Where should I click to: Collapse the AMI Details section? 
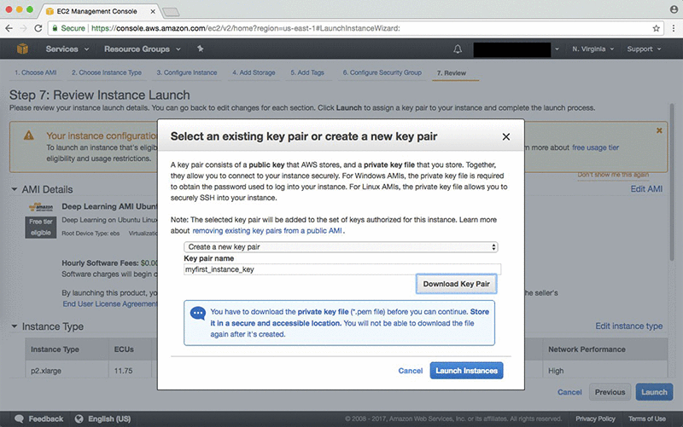pos(15,189)
